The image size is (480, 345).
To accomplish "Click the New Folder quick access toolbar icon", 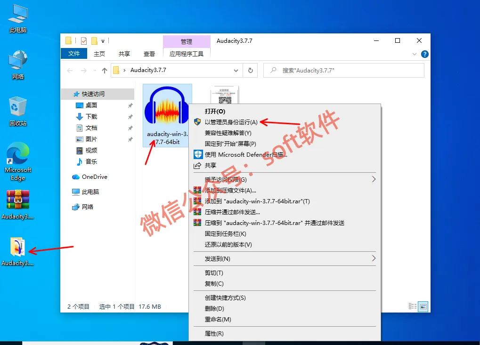I will (94, 40).
